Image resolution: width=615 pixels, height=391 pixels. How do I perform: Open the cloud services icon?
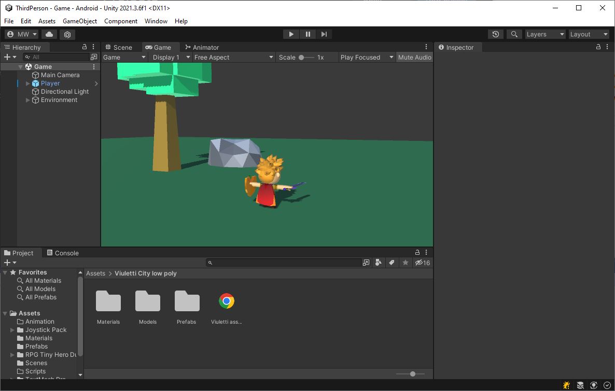(x=49, y=34)
